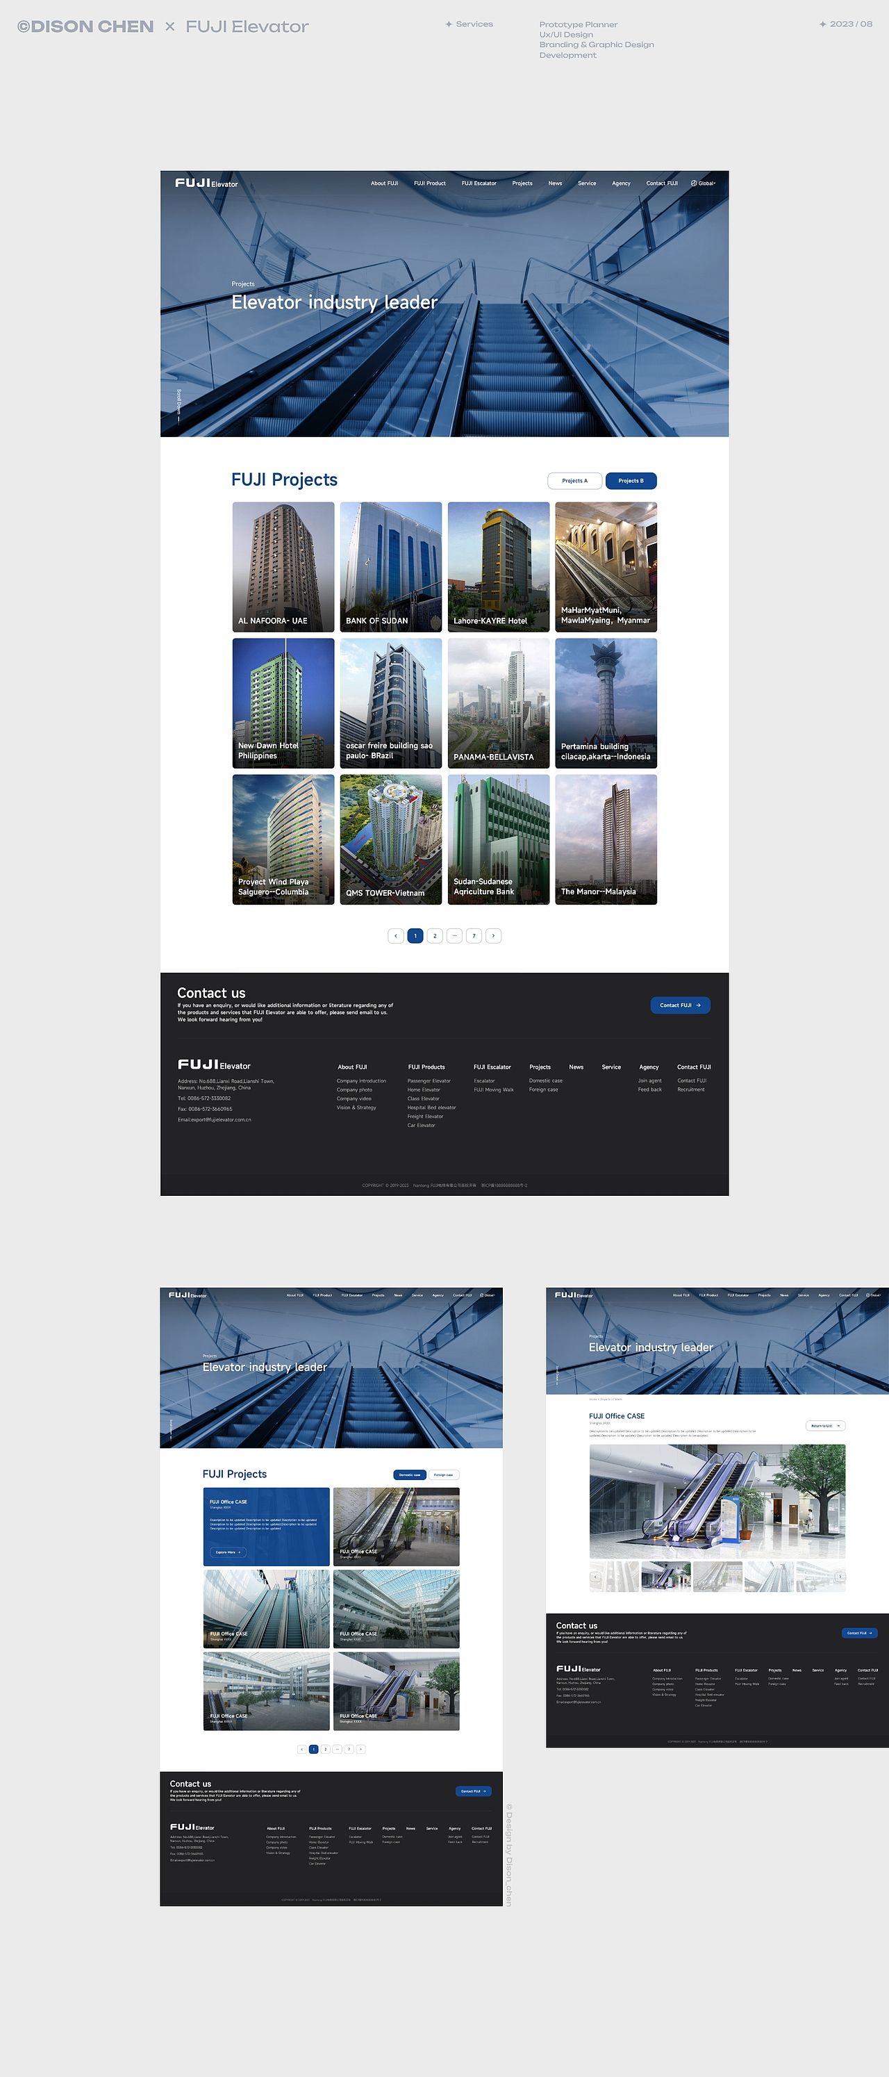Click the Contact FUJI button in main mockup footer banner
889x2077 pixels.
pos(680,1005)
